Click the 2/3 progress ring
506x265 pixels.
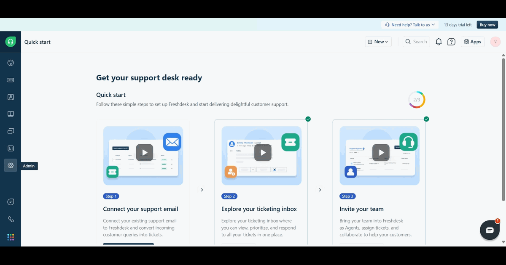point(417,100)
